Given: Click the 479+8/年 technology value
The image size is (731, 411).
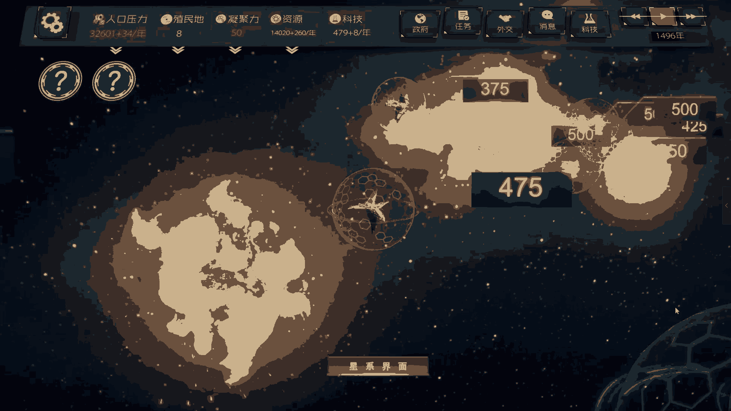Looking at the screenshot, I should [351, 33].
